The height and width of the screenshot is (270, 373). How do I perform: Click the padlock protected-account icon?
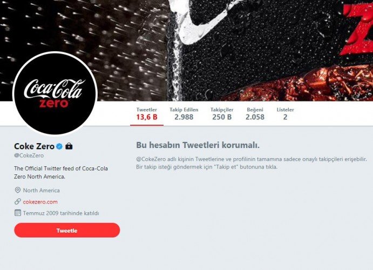(69, 146)
